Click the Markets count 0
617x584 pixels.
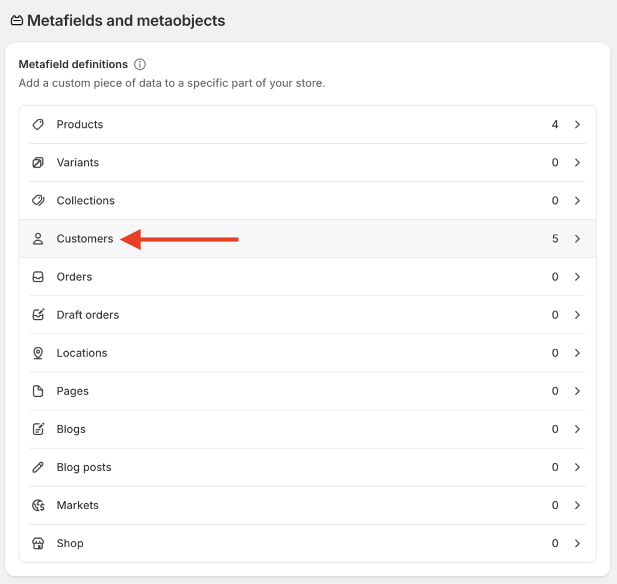click(x=555, y=505)
